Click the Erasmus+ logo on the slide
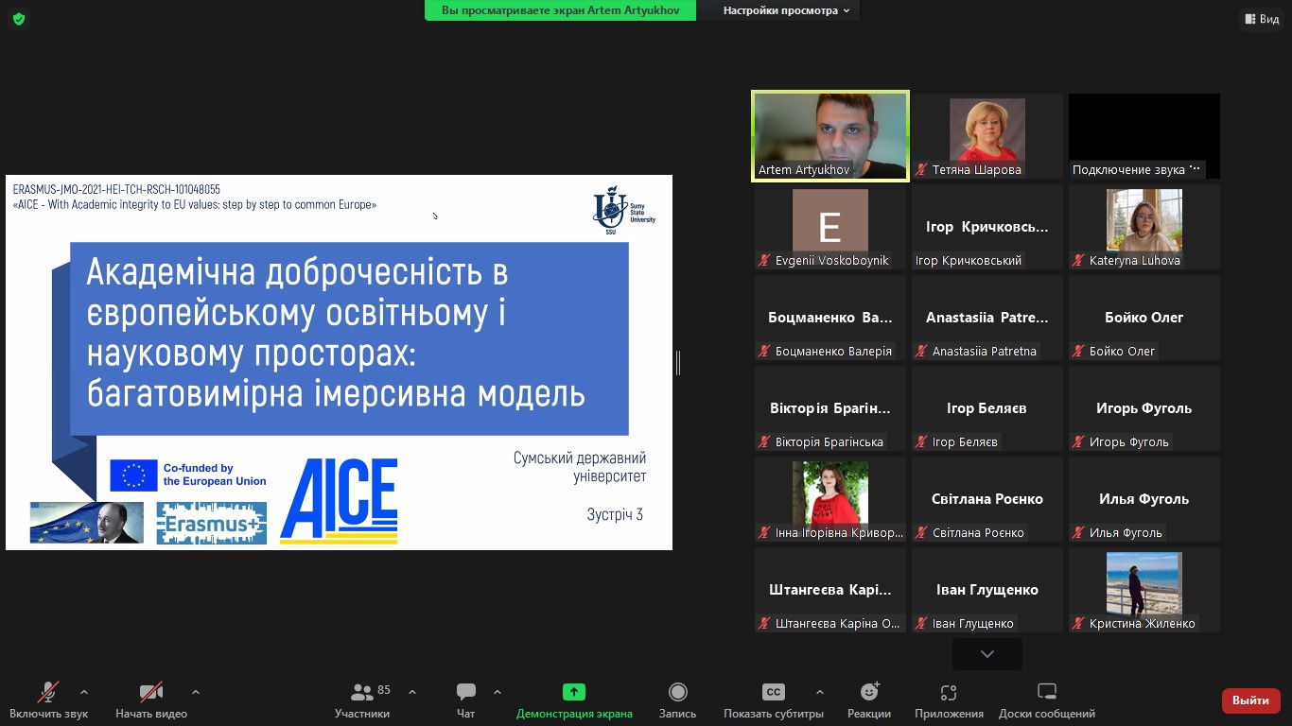1292x726 pixels. point(212,523)
